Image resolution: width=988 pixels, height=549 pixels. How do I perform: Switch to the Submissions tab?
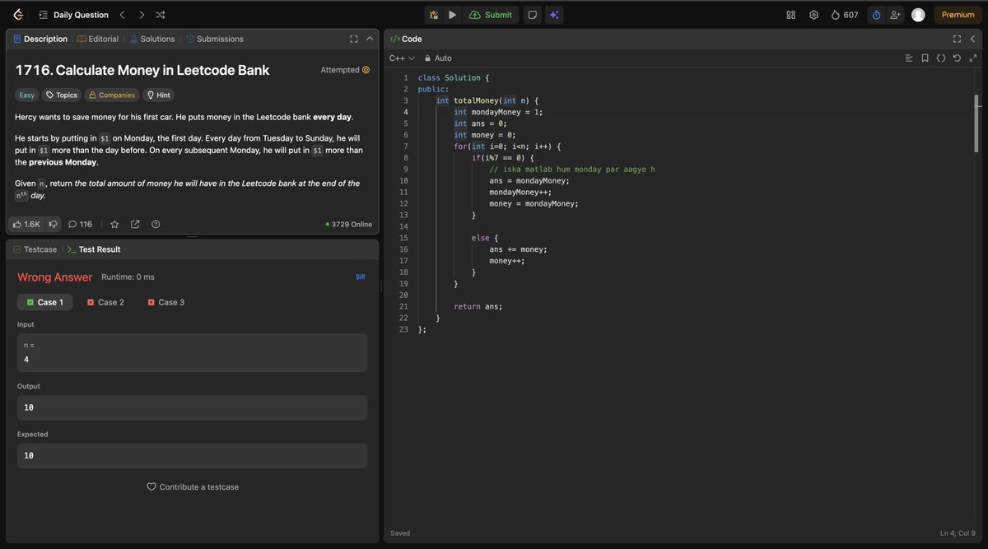[x=214, y=39]
